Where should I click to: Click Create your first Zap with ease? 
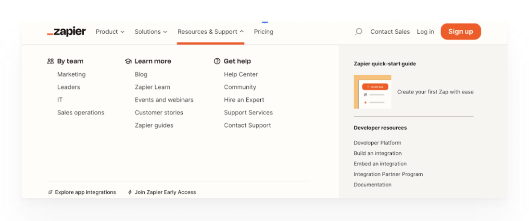coord(435,92)
